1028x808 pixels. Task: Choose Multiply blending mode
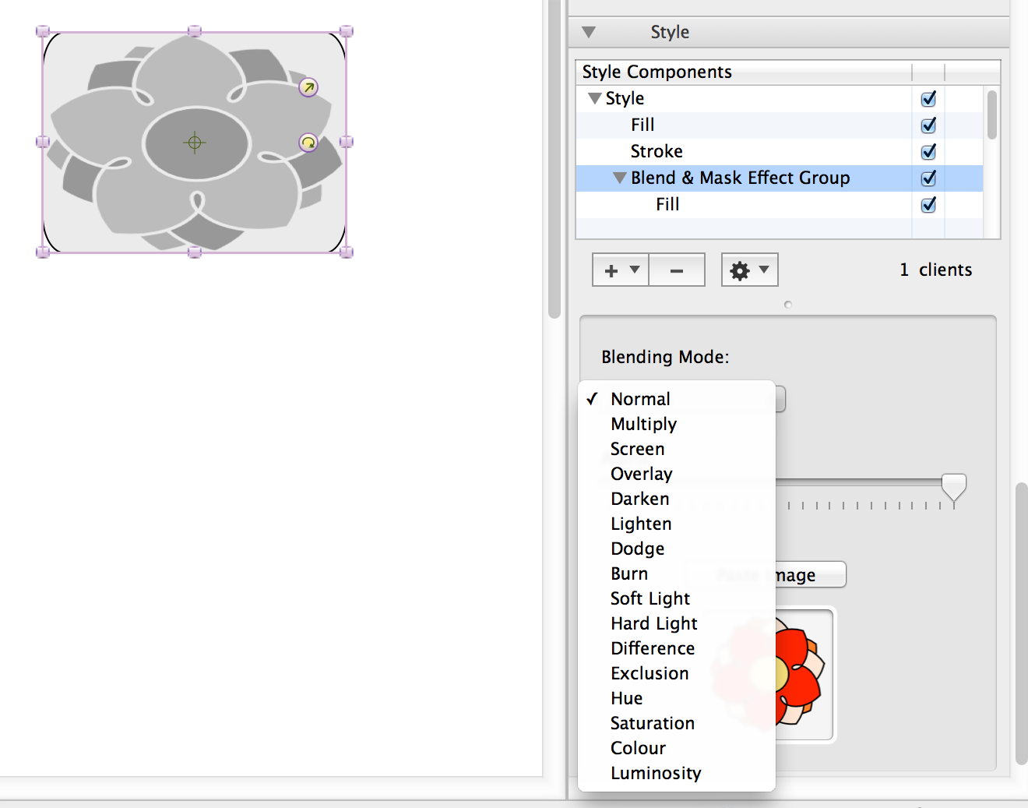[x=677, y=424]
